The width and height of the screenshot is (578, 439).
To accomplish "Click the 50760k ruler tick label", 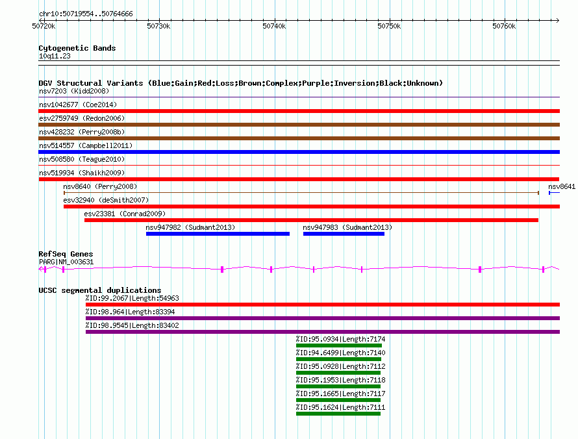I will pyautogui.click(x=504, y=26).
